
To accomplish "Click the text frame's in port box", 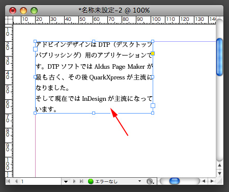I will click(35, 49).
